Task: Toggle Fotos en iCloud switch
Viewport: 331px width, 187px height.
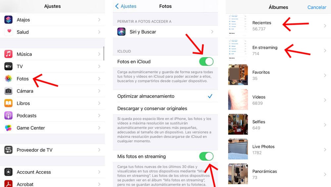Action: (x=206, y=62)
